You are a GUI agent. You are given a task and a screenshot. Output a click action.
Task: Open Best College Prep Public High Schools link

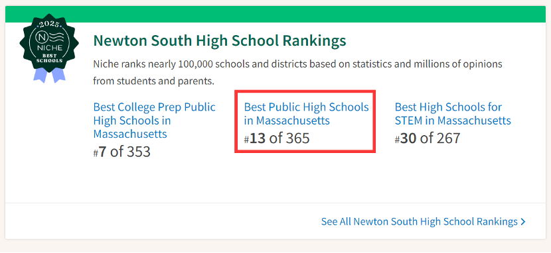coord(154,121)
